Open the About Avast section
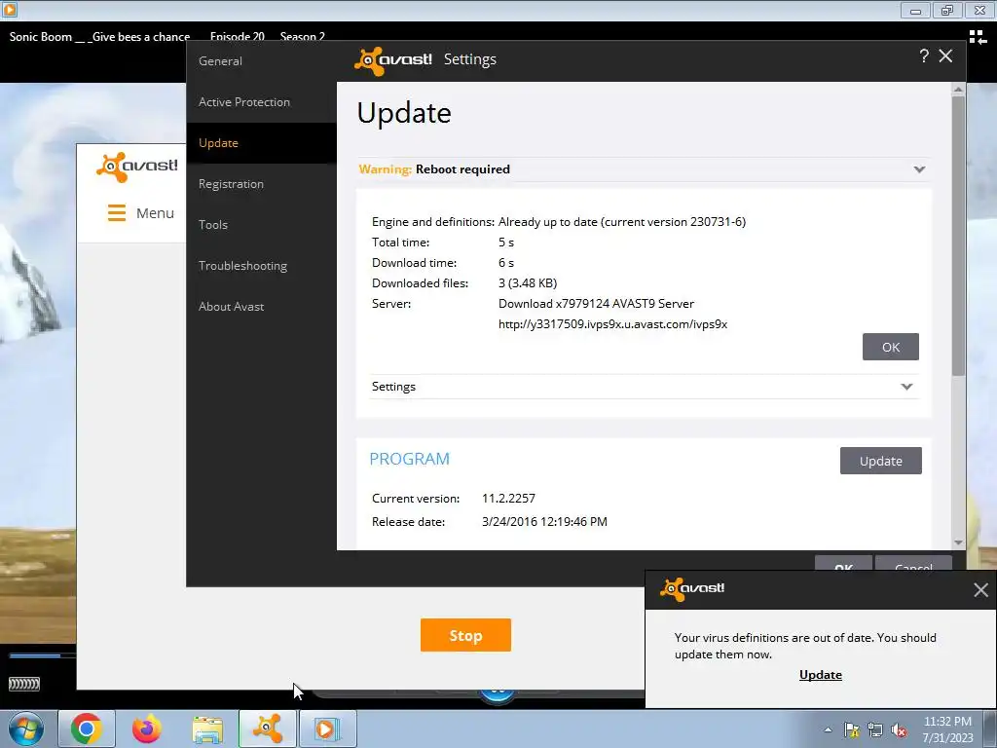997x748 pixels. pos(231,307)
